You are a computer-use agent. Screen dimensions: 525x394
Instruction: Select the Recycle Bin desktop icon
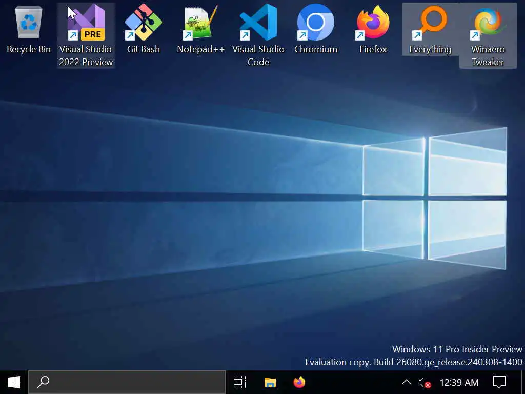click(29, 29)
